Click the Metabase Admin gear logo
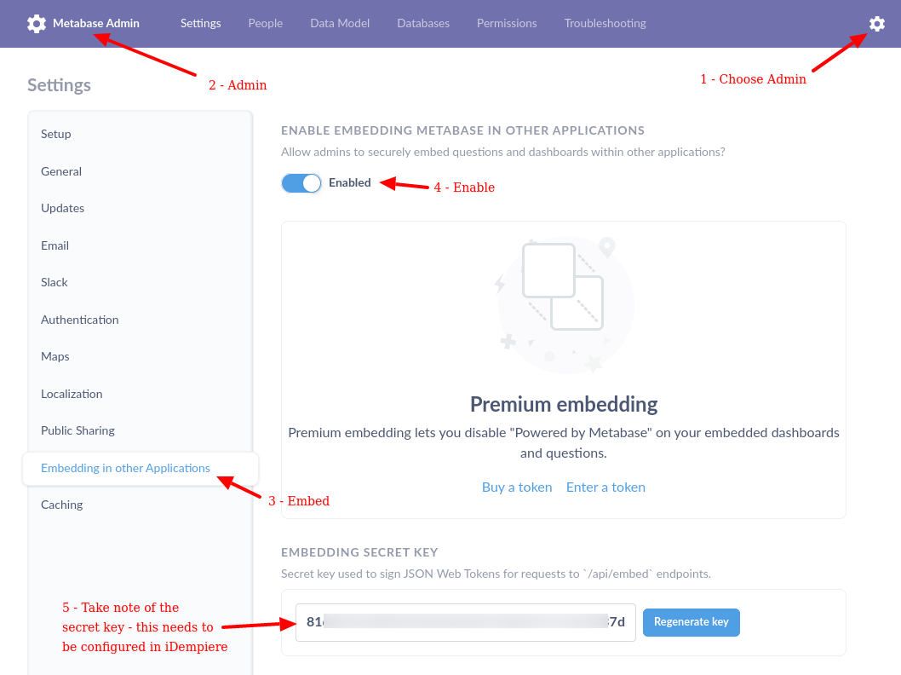This screenshot has height=675, width=901. pyautogui.click(x=37, y=24)
